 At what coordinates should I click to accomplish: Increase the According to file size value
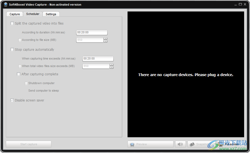pos(105,38)
